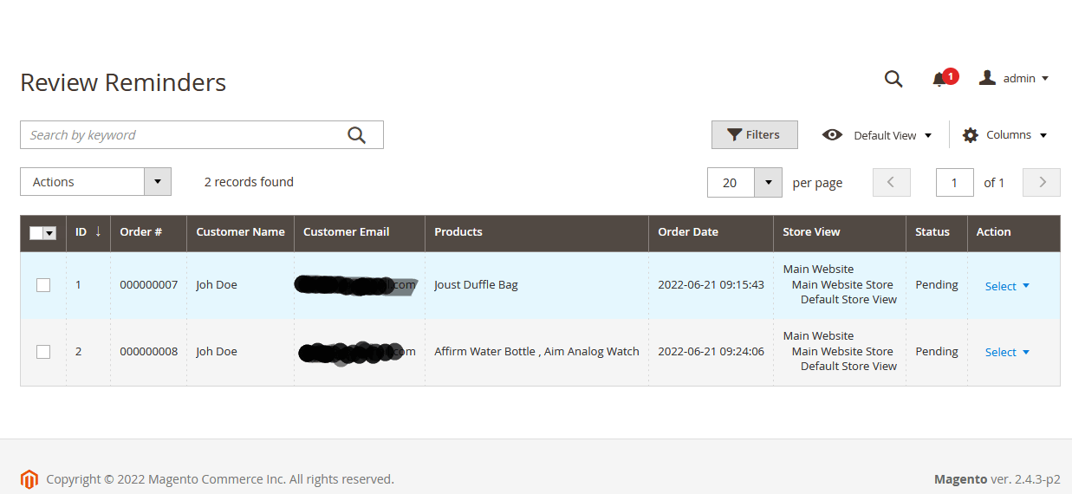
Task: Open Select action for row ID 2
Action: pos(1007,353)
